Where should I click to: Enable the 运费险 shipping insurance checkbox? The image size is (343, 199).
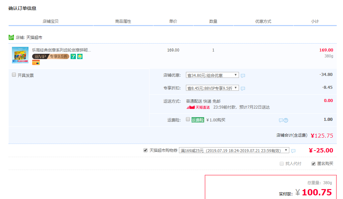pyautogui.click(x=188, y=119)
